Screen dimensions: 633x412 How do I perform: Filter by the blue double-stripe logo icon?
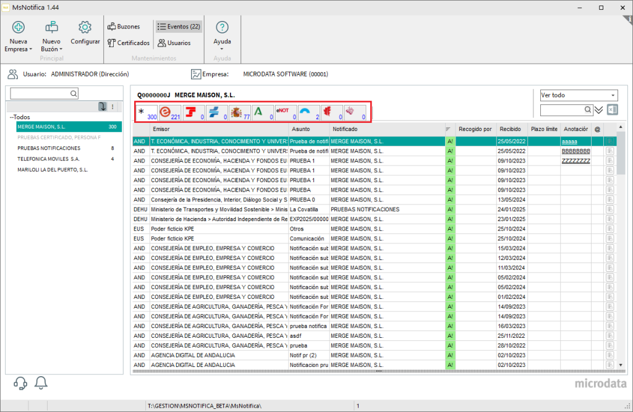click(x=217, y=112)
